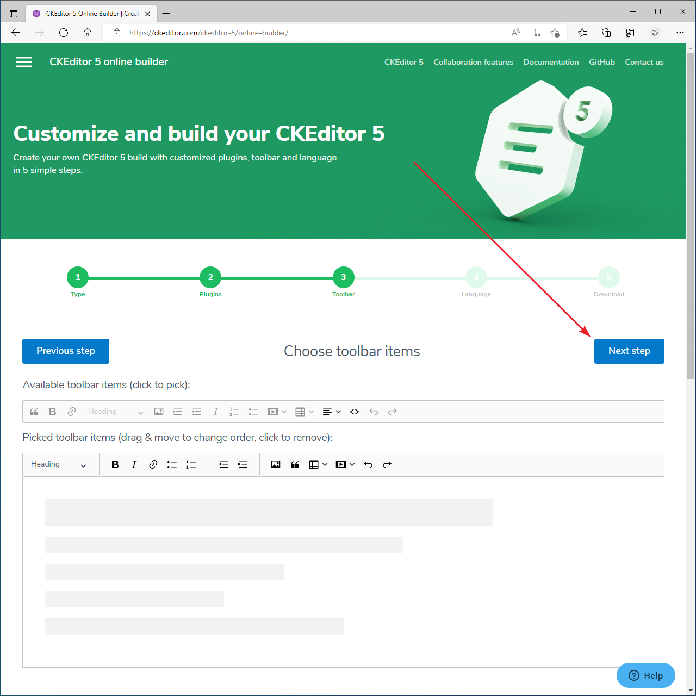
Task: Return to the Previous step
Action: (x=66, y=351)
